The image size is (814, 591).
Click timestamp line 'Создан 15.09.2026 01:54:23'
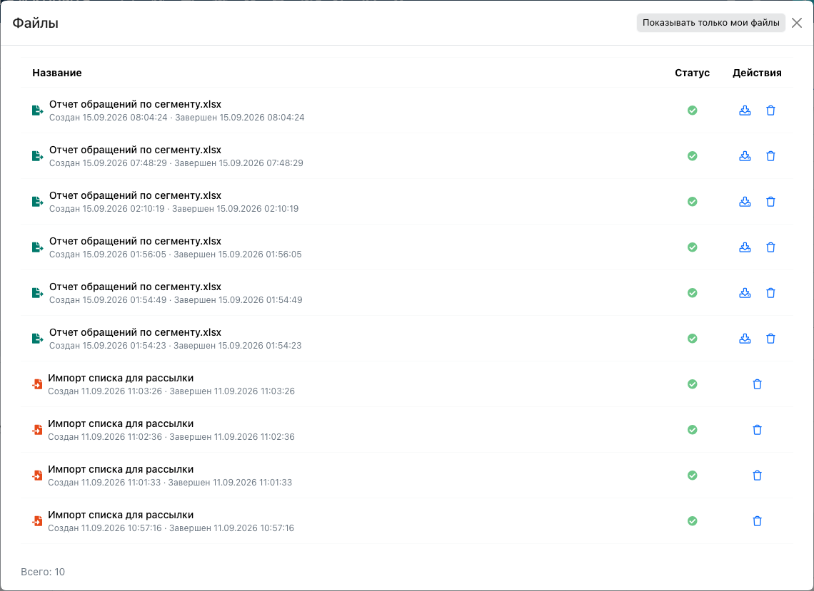point(108,346)
